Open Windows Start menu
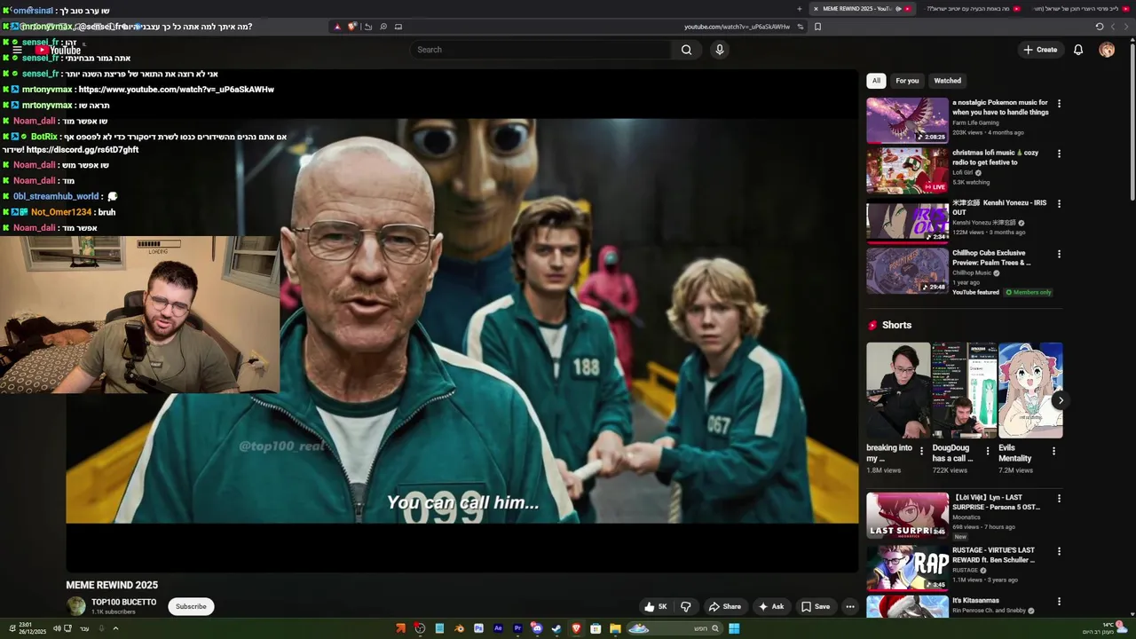Image resolution: width=1136 pixels, height=639 pixels. [x=734, y=628]
